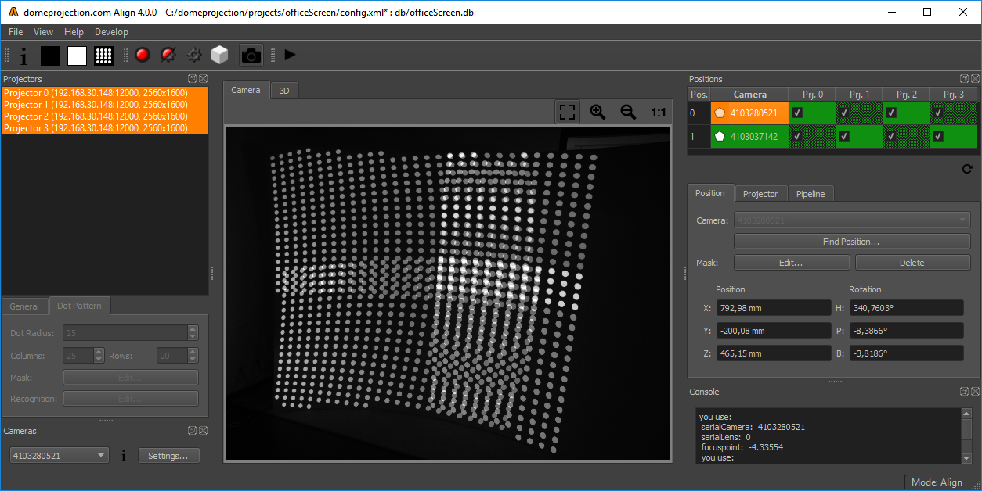Open the View menu

point(44,32)
